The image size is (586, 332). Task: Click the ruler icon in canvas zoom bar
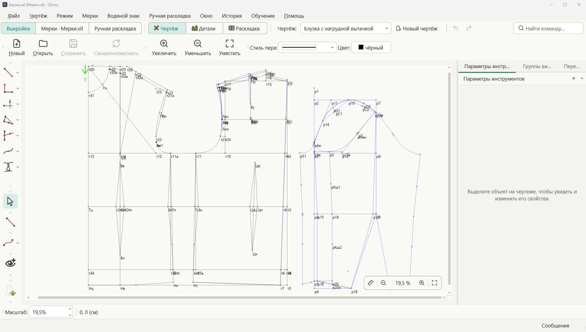click(370, 283)
